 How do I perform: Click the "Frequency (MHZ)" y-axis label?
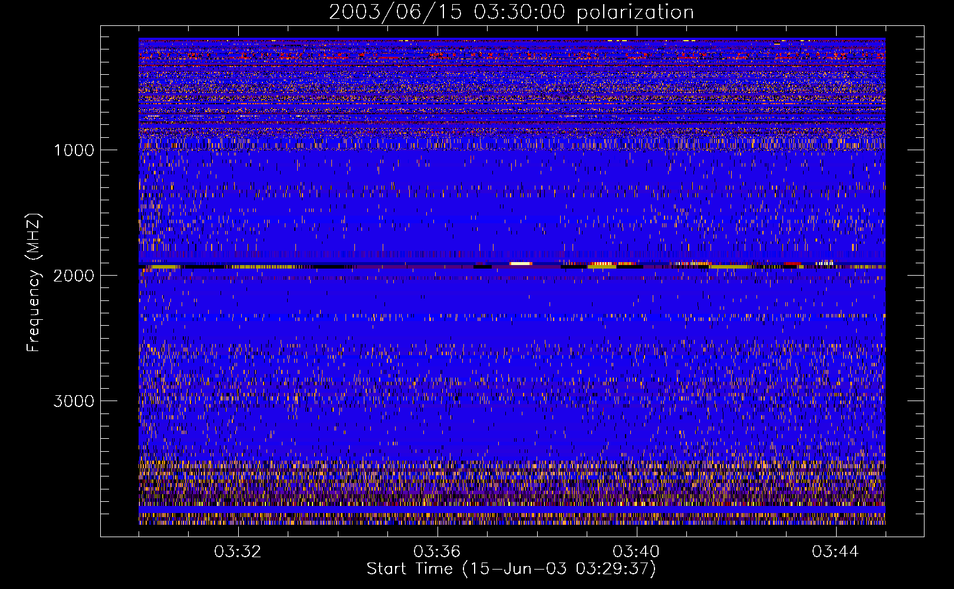(34, 283)
